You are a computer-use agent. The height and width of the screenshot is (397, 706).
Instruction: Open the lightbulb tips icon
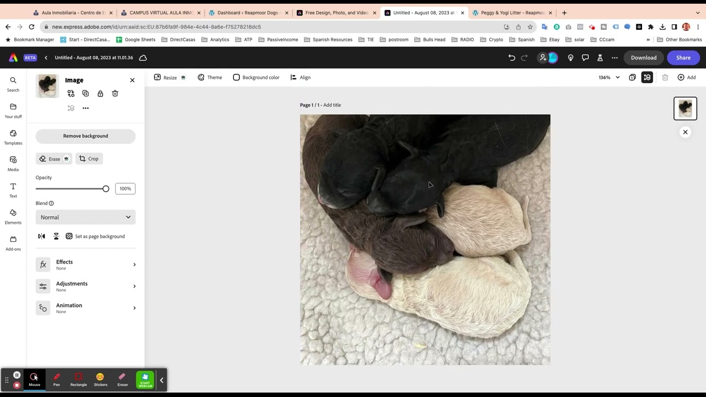click(x=570, y=57)
